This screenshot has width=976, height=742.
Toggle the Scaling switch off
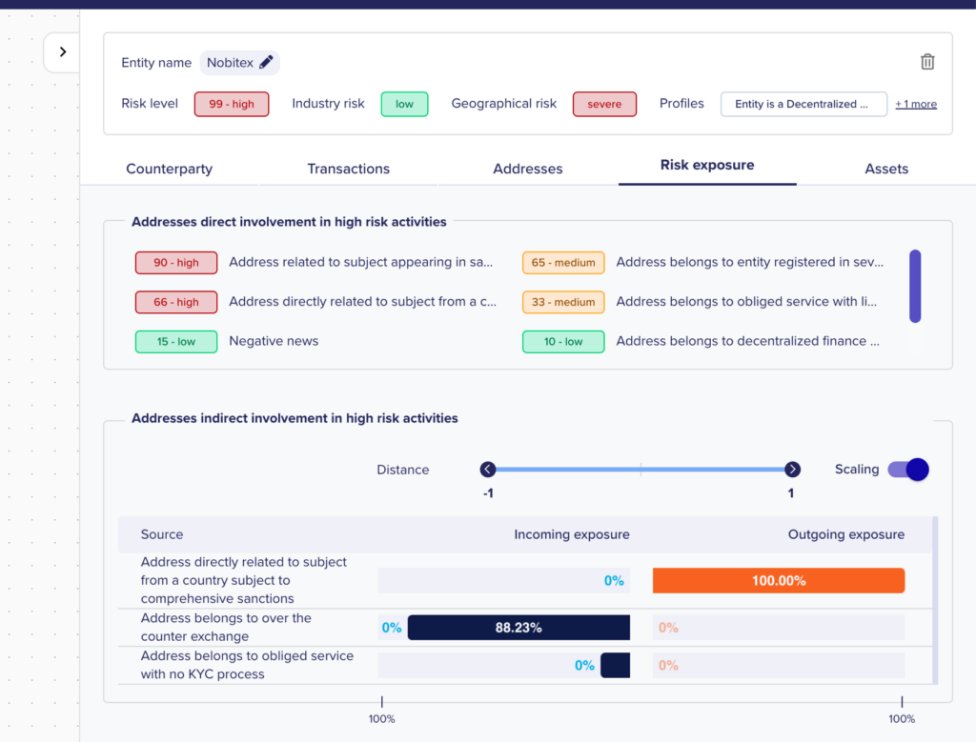pos(908,469)
